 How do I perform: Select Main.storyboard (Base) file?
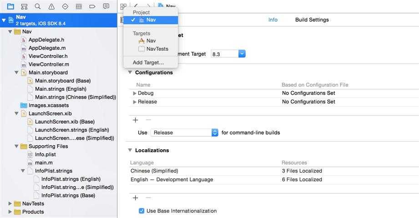pos(63,81)
